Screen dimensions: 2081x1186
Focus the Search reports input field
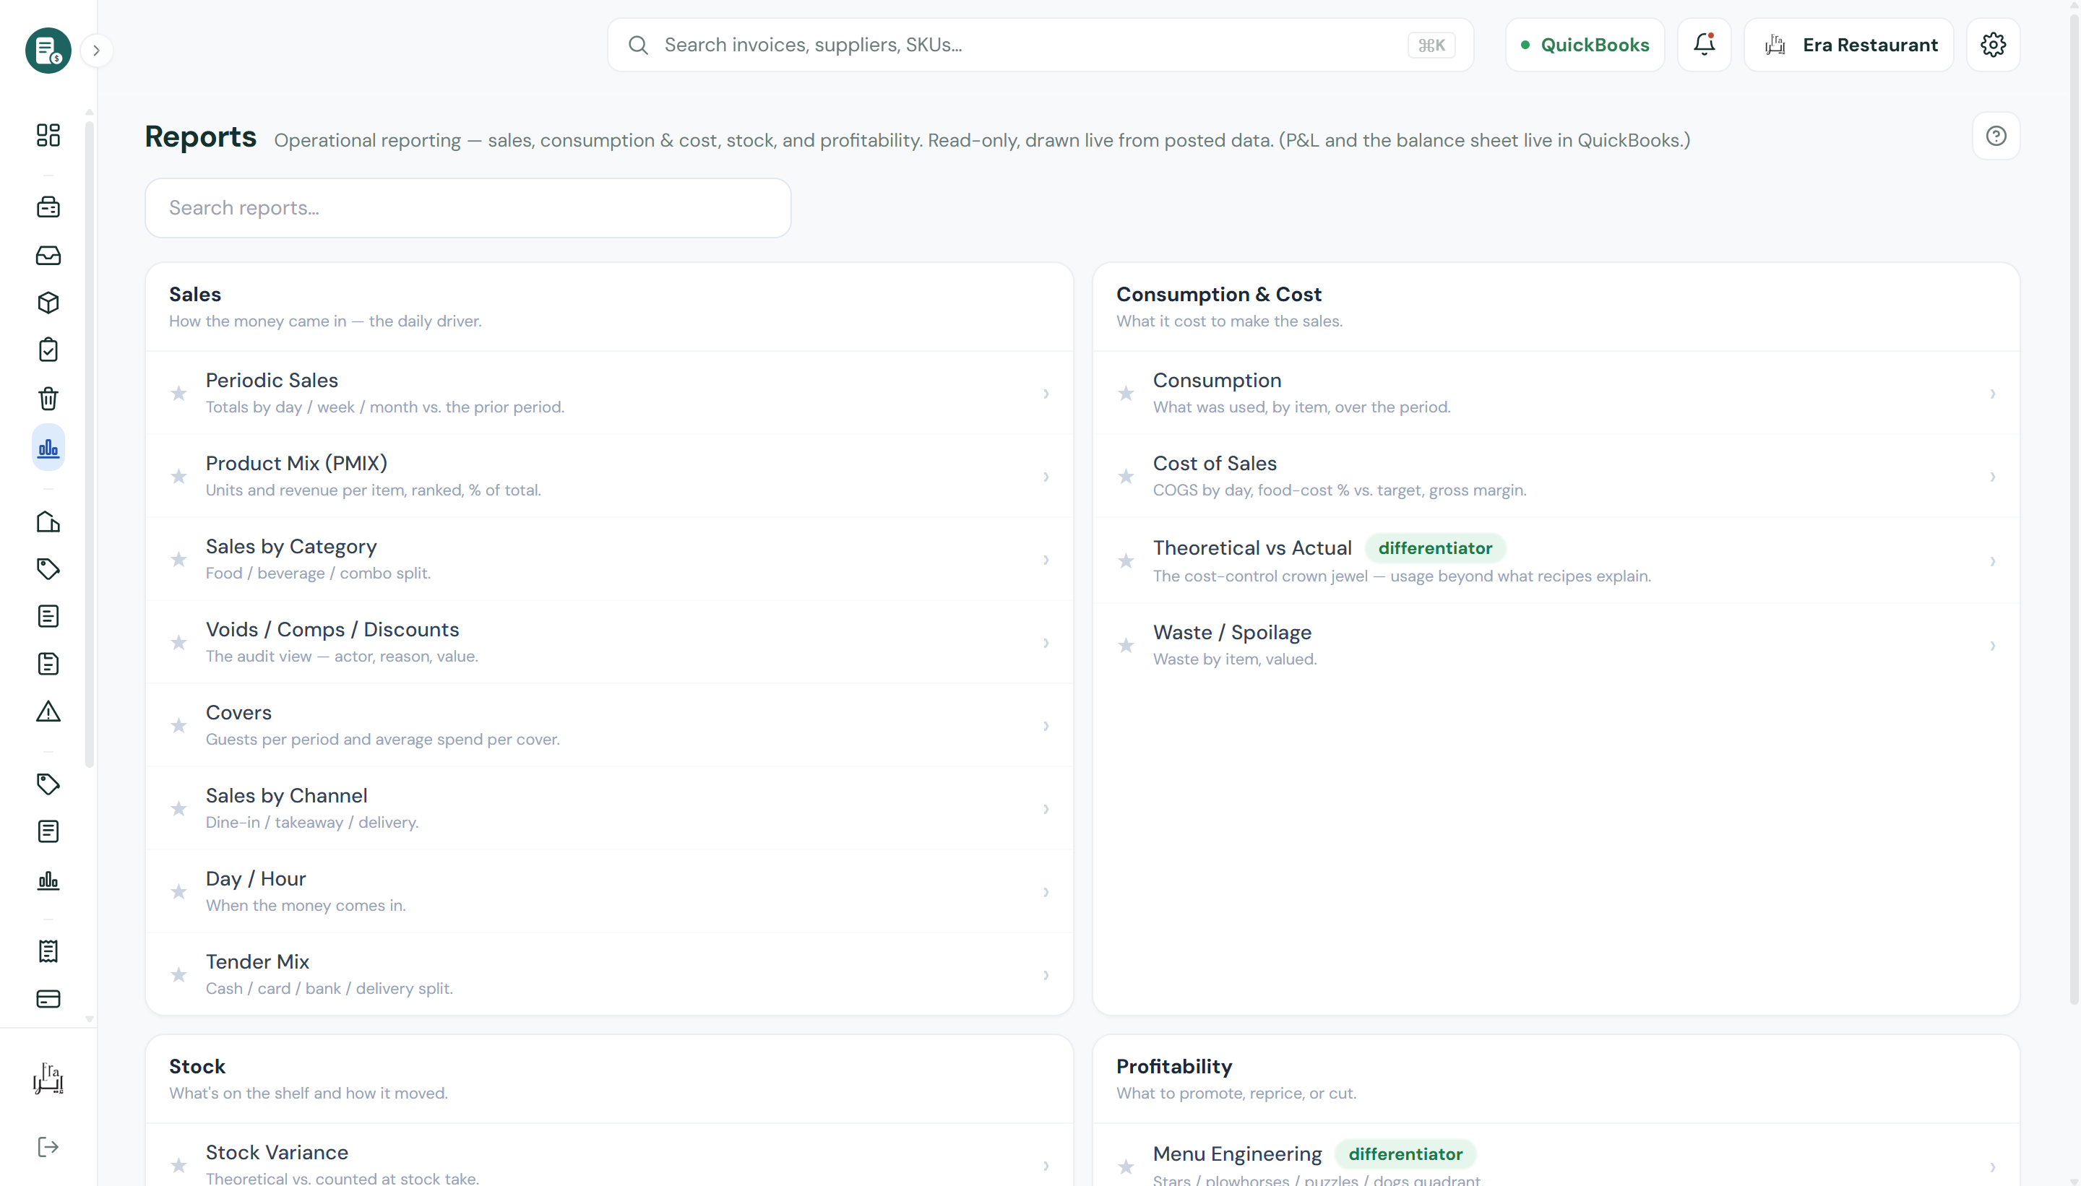(x=468, y=208)
